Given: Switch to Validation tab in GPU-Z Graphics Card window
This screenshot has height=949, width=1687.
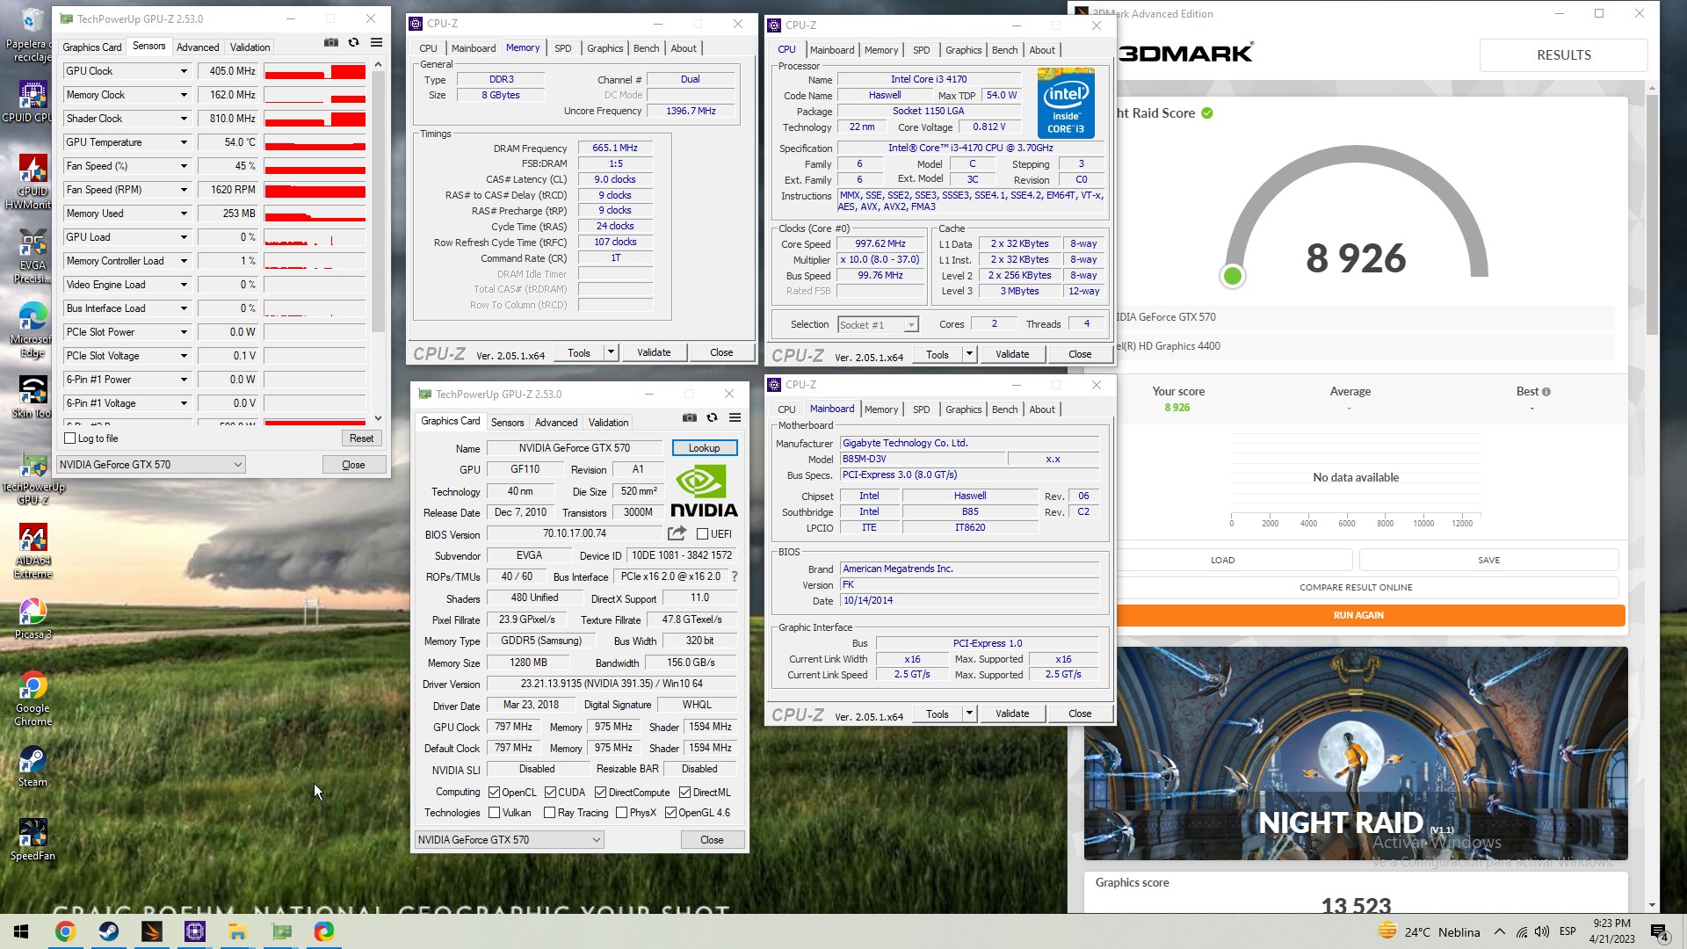Looking at the screenshot, I should tap(608, 423).
